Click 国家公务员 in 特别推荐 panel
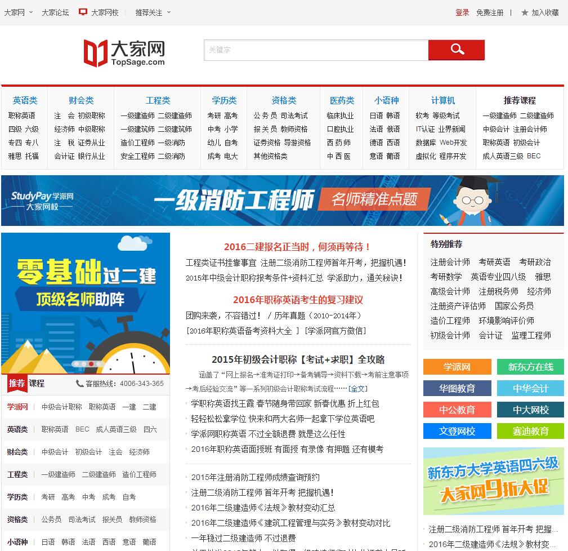This screenshot has height=551, width=568. [x=514, y=306]
